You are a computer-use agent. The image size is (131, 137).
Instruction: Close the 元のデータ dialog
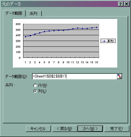coord(126,4)
